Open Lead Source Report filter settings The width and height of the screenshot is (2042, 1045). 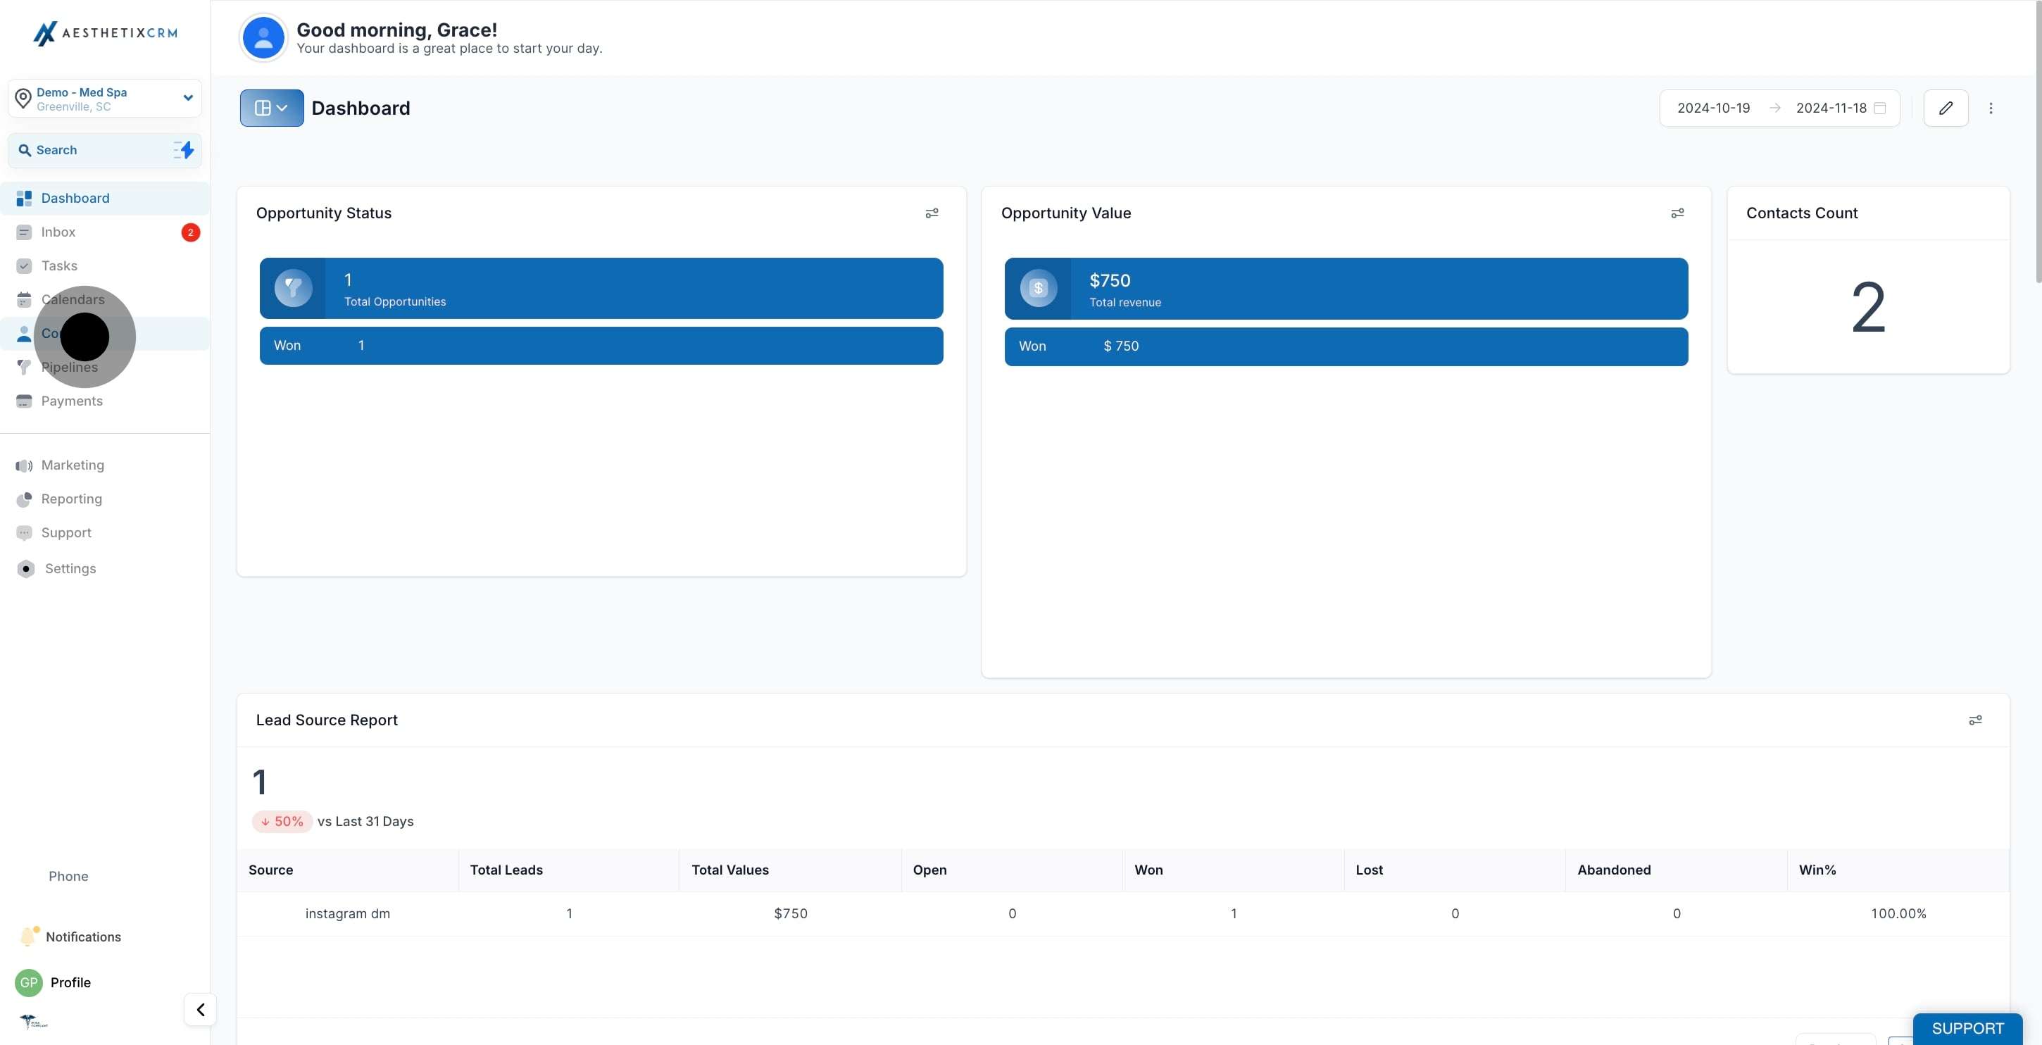point(1975,720)
